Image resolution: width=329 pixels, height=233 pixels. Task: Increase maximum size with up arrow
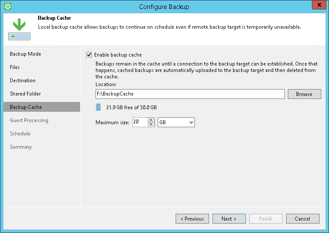(x=151, y=120)
